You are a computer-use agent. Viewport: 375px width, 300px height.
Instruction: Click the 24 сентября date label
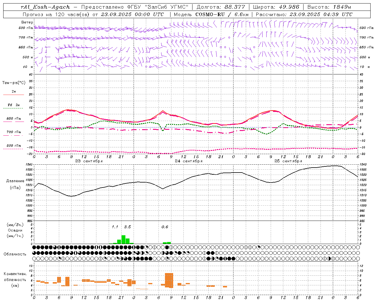click(x=189, y=161)
